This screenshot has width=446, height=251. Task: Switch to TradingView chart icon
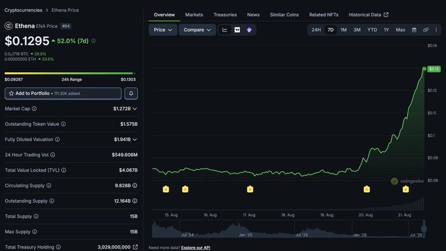tap(237, 30)
